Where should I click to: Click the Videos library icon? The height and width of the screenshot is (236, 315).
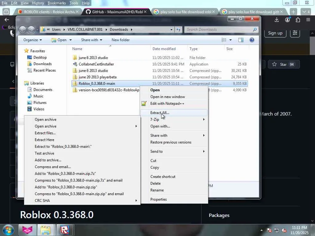coord(30,109)
